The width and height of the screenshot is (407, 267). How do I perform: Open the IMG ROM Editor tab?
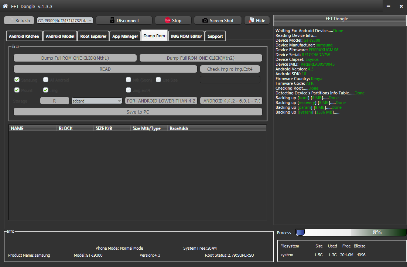(x=187, y=36)
